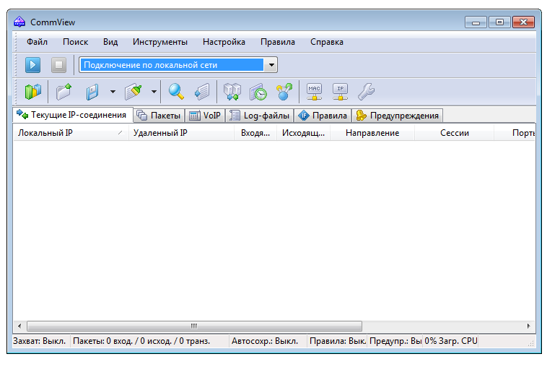Switch to the Правила tab
The image size is (560, 367).
pyautogui.click(x=323, y=116)
